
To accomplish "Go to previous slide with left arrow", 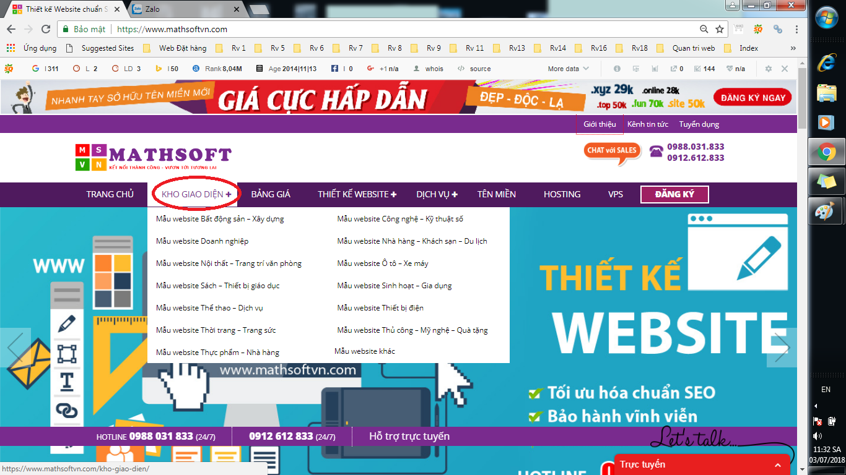I will click(15, 347).
